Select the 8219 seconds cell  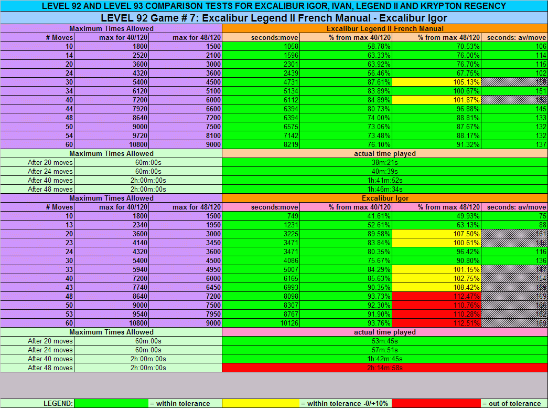coord(261,144)
